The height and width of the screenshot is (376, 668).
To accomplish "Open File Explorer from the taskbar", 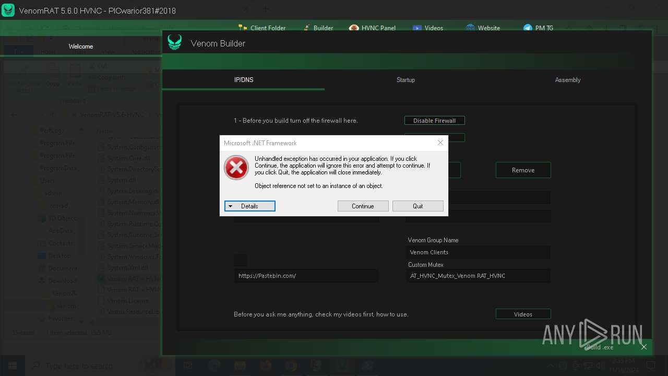I will [240, 366].
